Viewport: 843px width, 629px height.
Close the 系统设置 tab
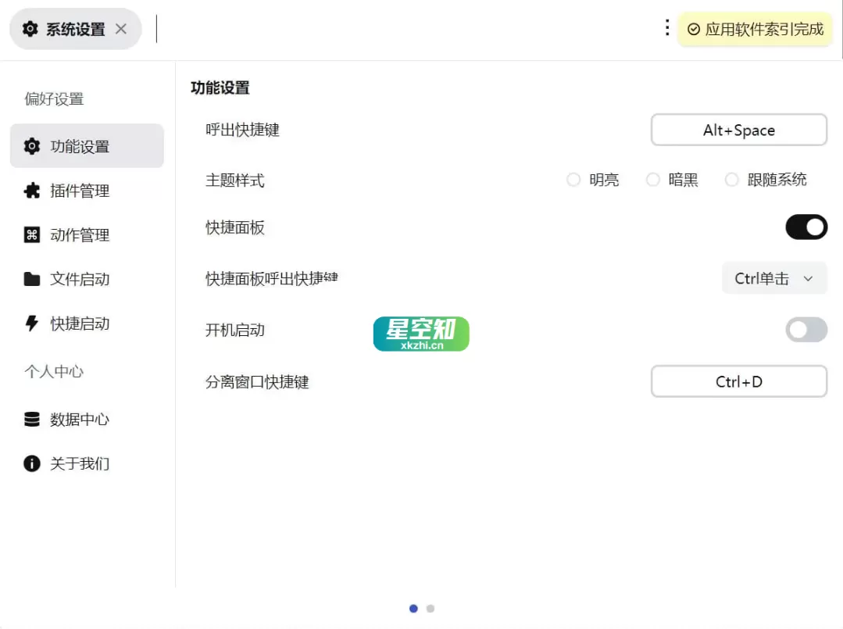pos(121,28)
